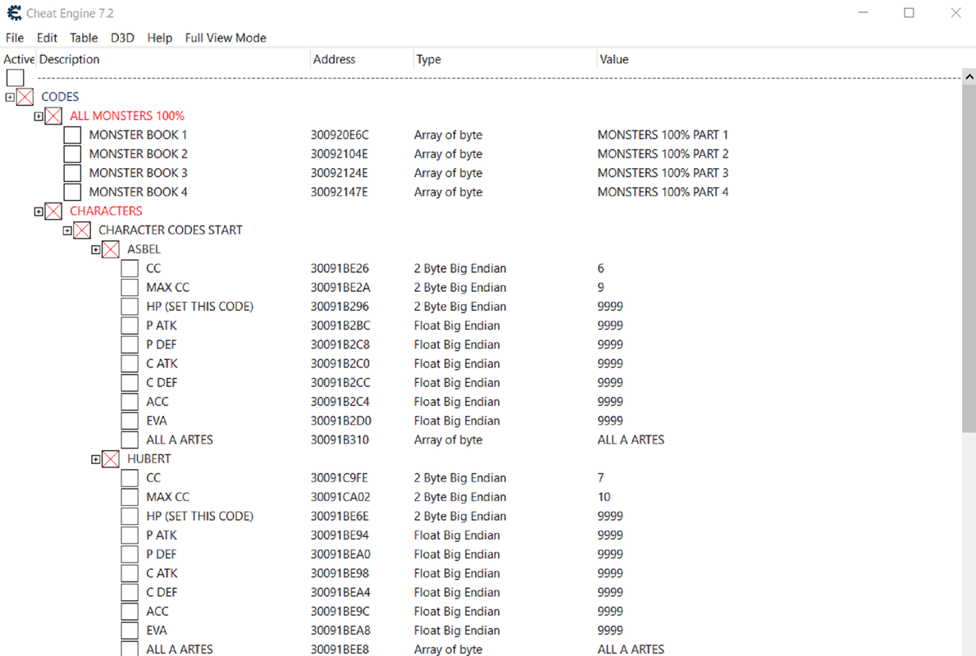Select the ASBEL group label
The height and width of the screenshot is (656, 976).
[144, 249]
